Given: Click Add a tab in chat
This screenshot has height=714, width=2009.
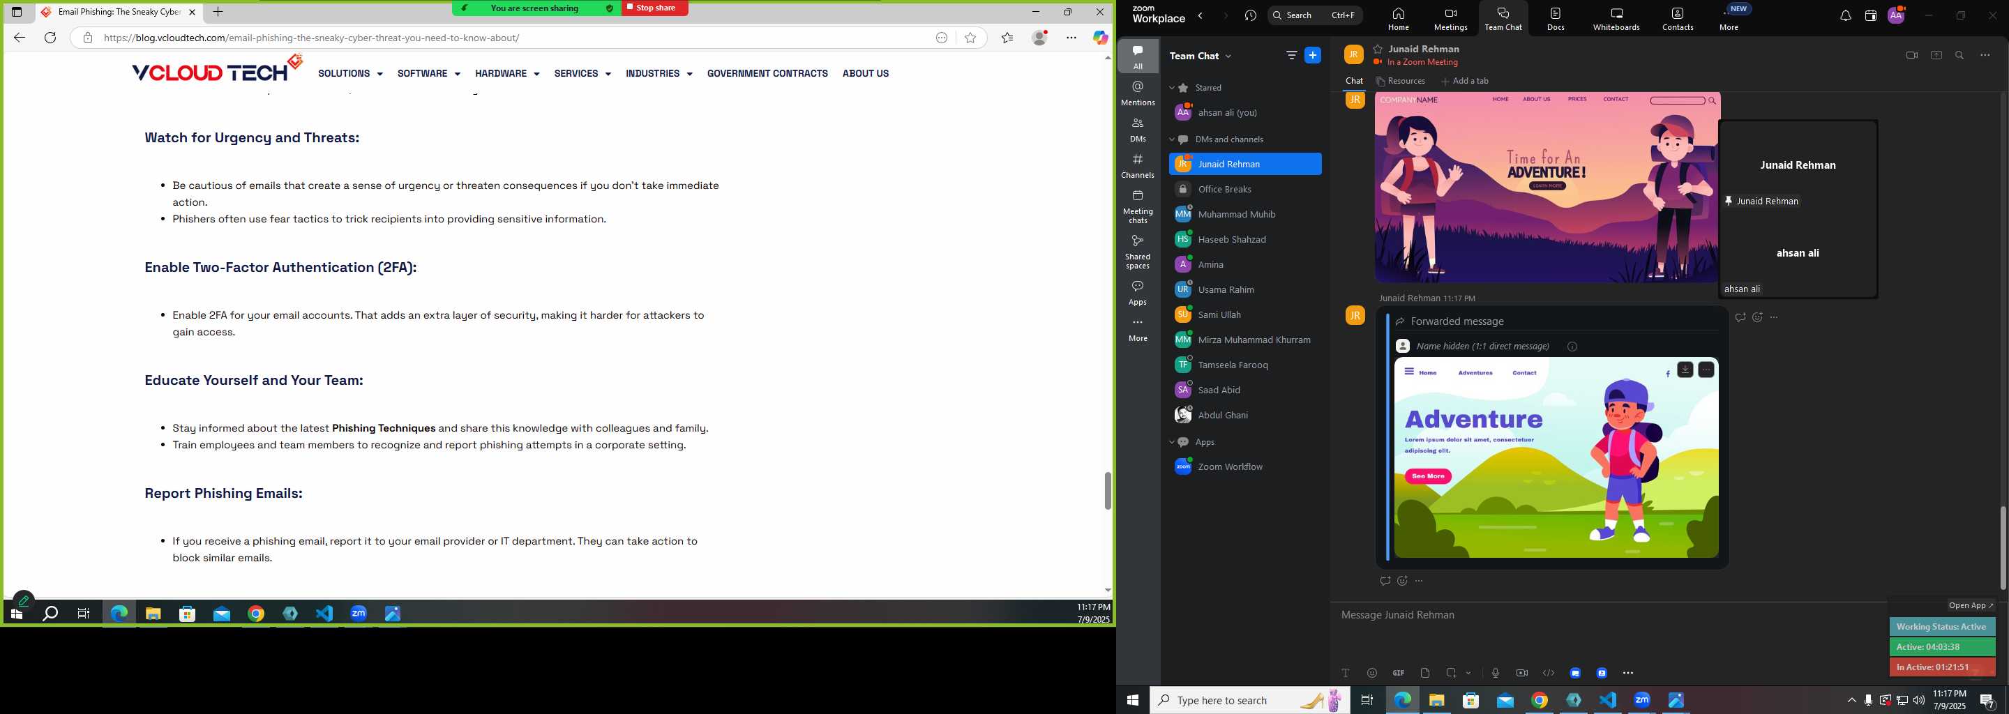Looking at the screenshot, I should [x=1465, y=81].
